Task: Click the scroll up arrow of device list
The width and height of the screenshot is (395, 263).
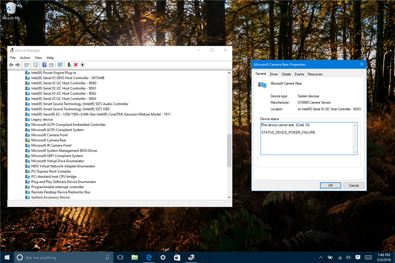Action: coord(229,73)
